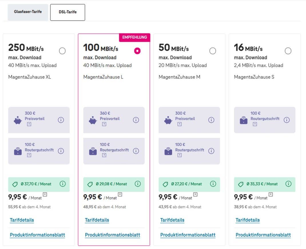Click price tag icon beside Ø 27,20 €
306x249 pixels.
165,184
